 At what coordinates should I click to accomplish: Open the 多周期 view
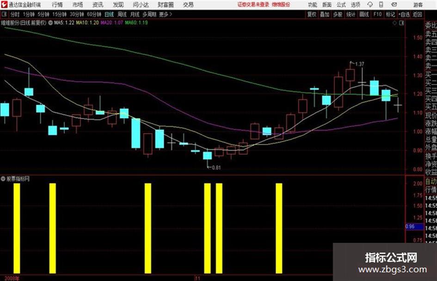(149, 14)
